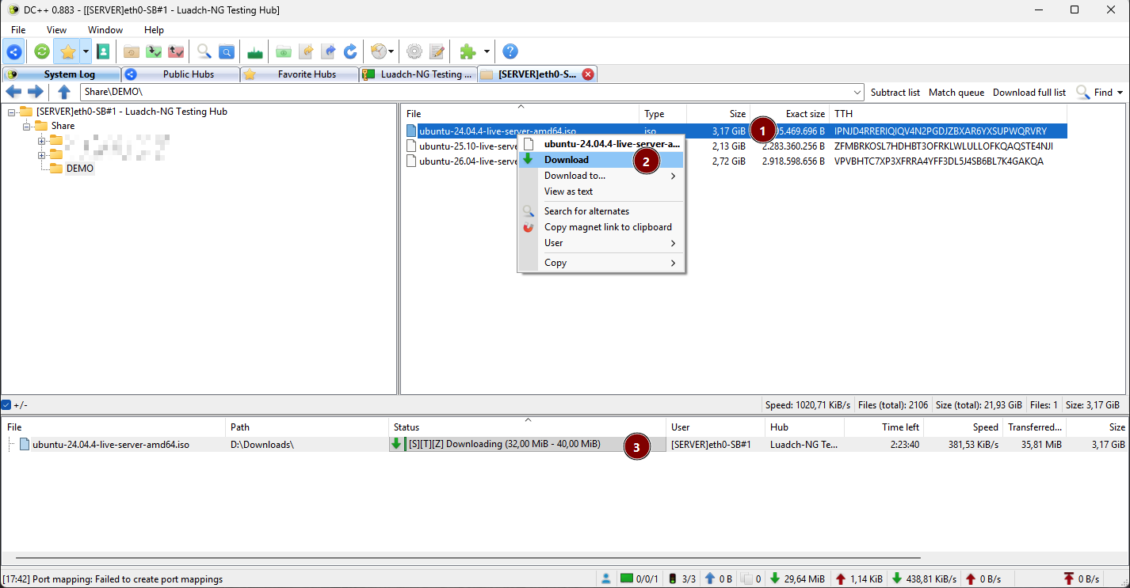The width and height of the screenshot is (1130, 588).
Task: Open the Notepad toolbar icon
Action: (x=437, y=51)
